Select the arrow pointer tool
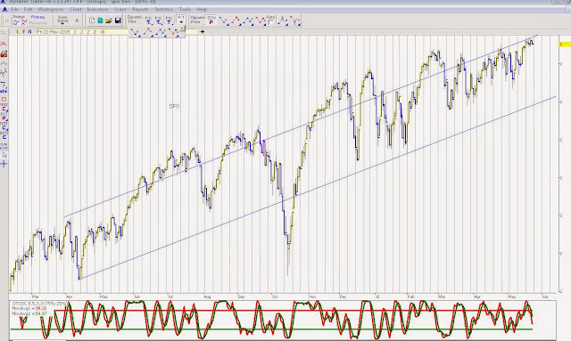The width and height of the screenshot is (571, 341). coord(4,155)
